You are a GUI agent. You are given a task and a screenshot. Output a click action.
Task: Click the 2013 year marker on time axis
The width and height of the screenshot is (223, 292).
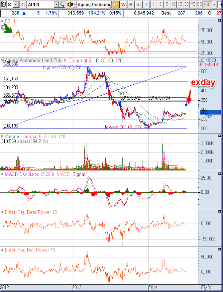click(x=77, y=287)
